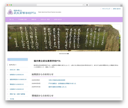
Task: Click the magnifier search icon
Action: coord(9,60)
